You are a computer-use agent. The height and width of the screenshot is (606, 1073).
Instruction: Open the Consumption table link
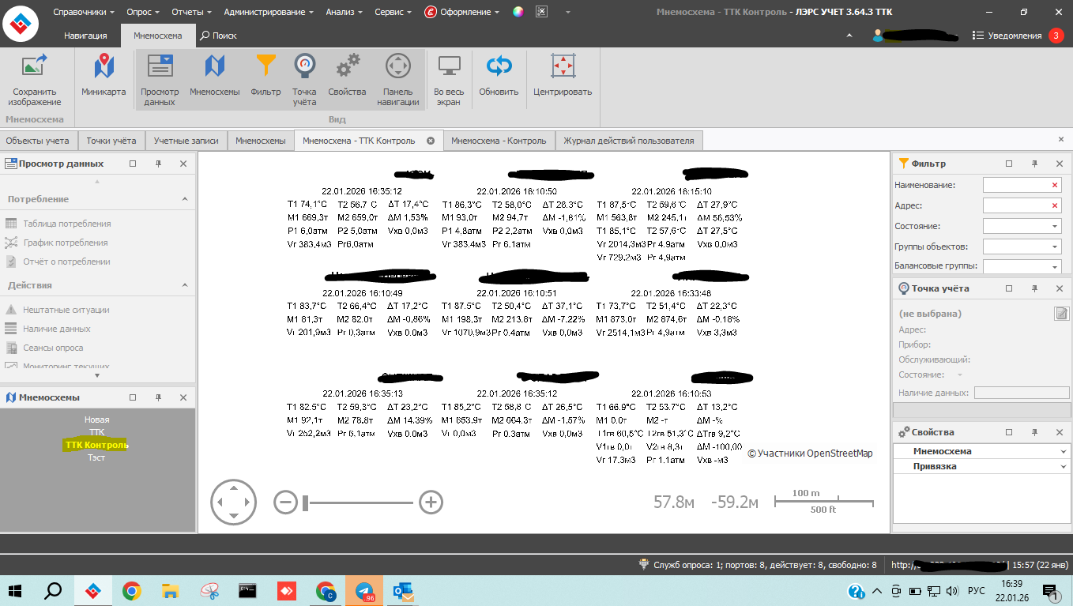tap(66, 224)
